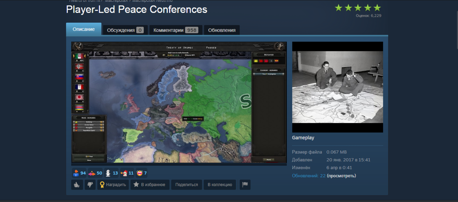Click the Наградить award button
Viewport: 458px width, 202px height.
[x=113, y=184]
